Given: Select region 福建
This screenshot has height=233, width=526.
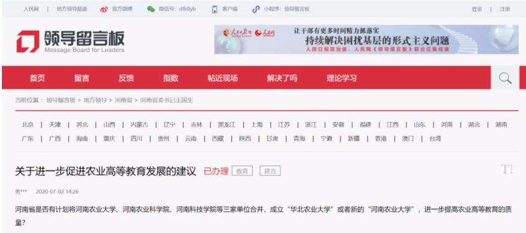Looking at the screenshot, I should coord(365,125).
